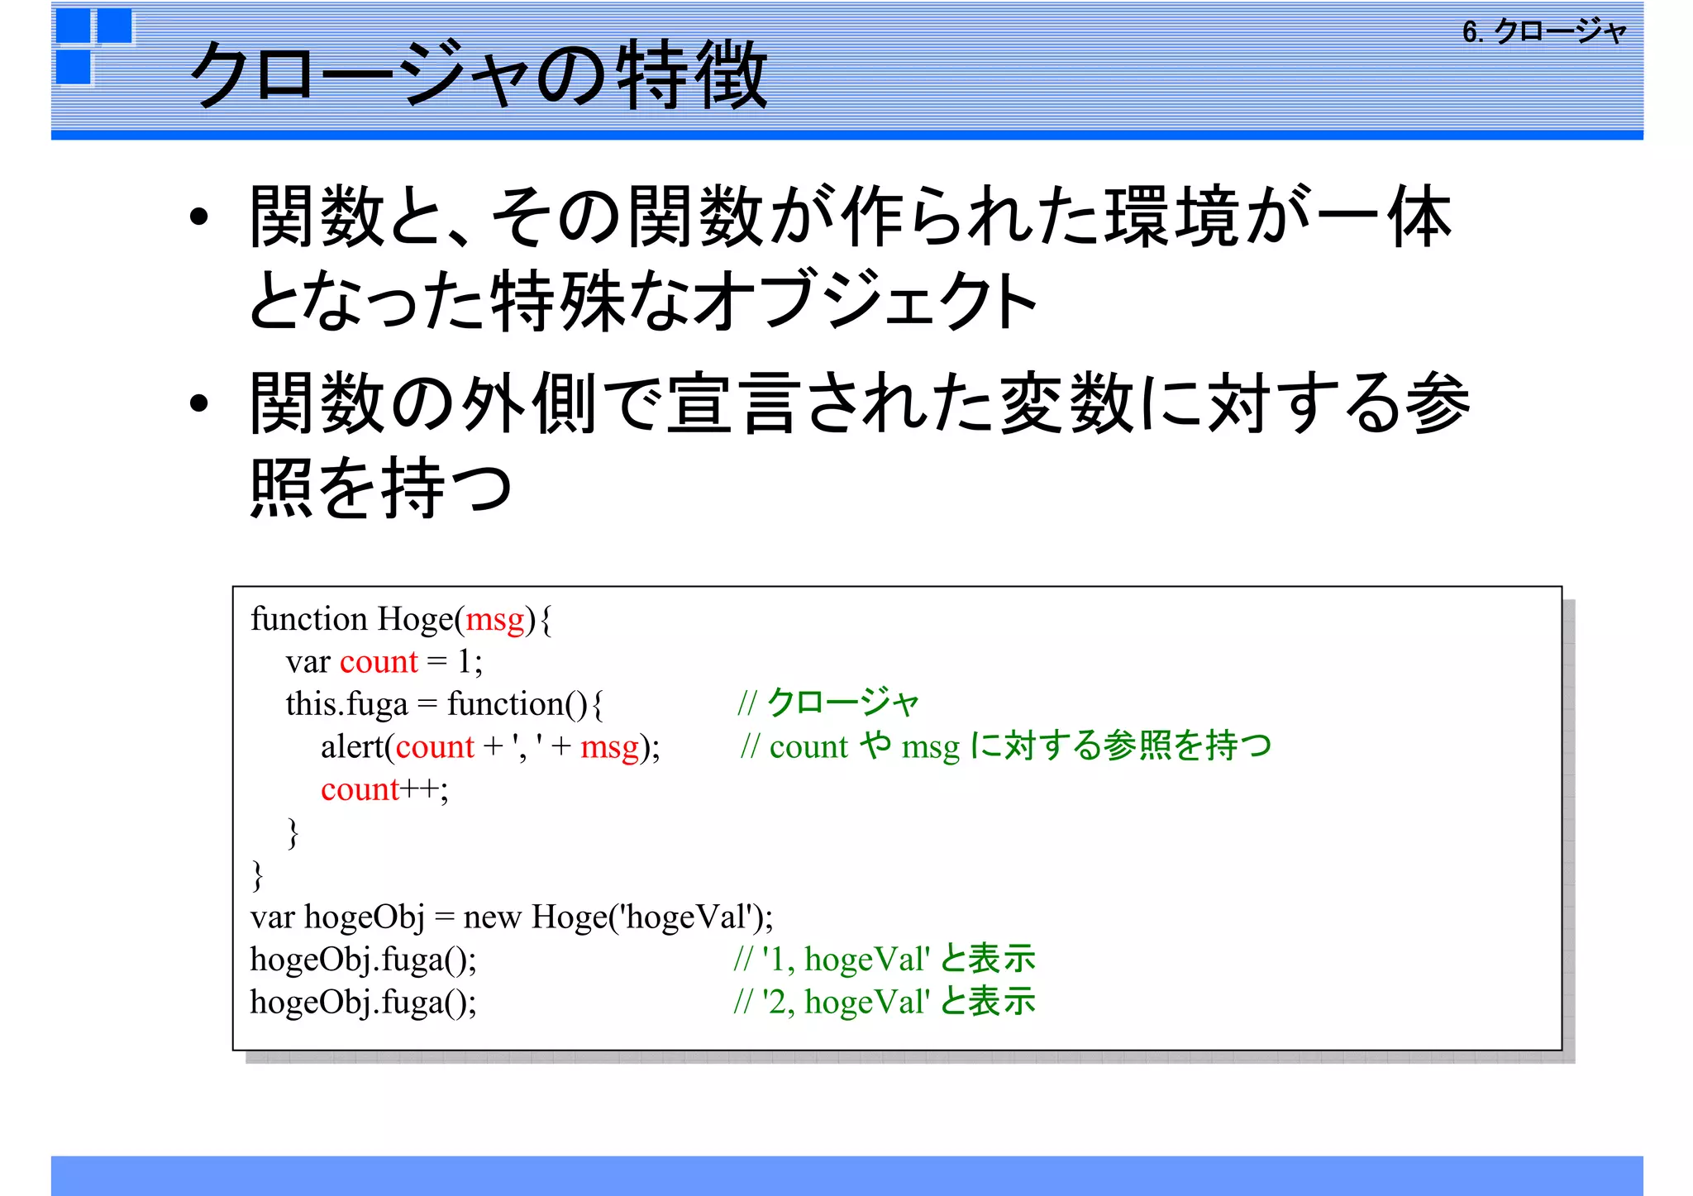The width and height of the screenshot is (1693, 1196).
Task: Click the green comment // クロージャ
Action: tap(827, 703)
